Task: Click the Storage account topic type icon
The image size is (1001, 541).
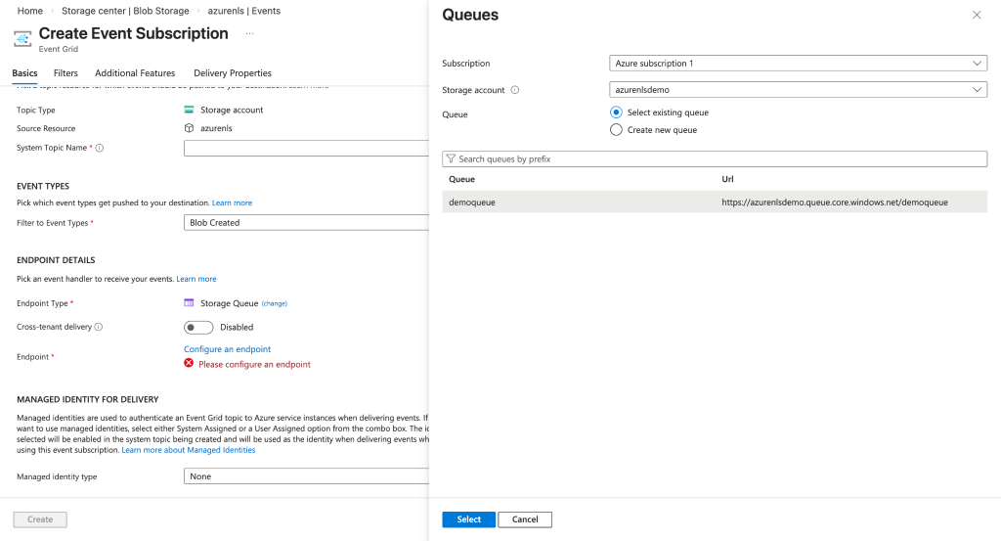Action: (x=189, y=110)
